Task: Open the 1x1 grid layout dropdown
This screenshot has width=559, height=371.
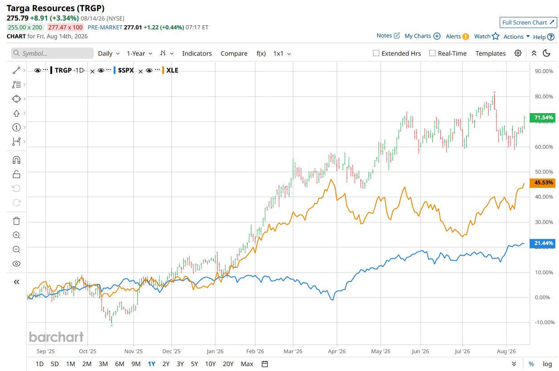Action: (282, 53)
